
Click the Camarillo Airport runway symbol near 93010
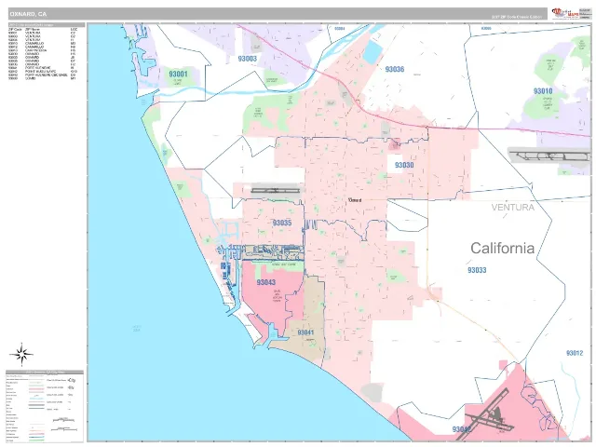pos(549,156)
